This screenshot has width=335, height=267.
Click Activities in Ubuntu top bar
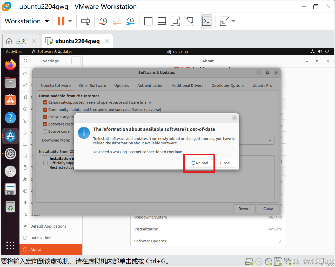(x=14, y=52)
